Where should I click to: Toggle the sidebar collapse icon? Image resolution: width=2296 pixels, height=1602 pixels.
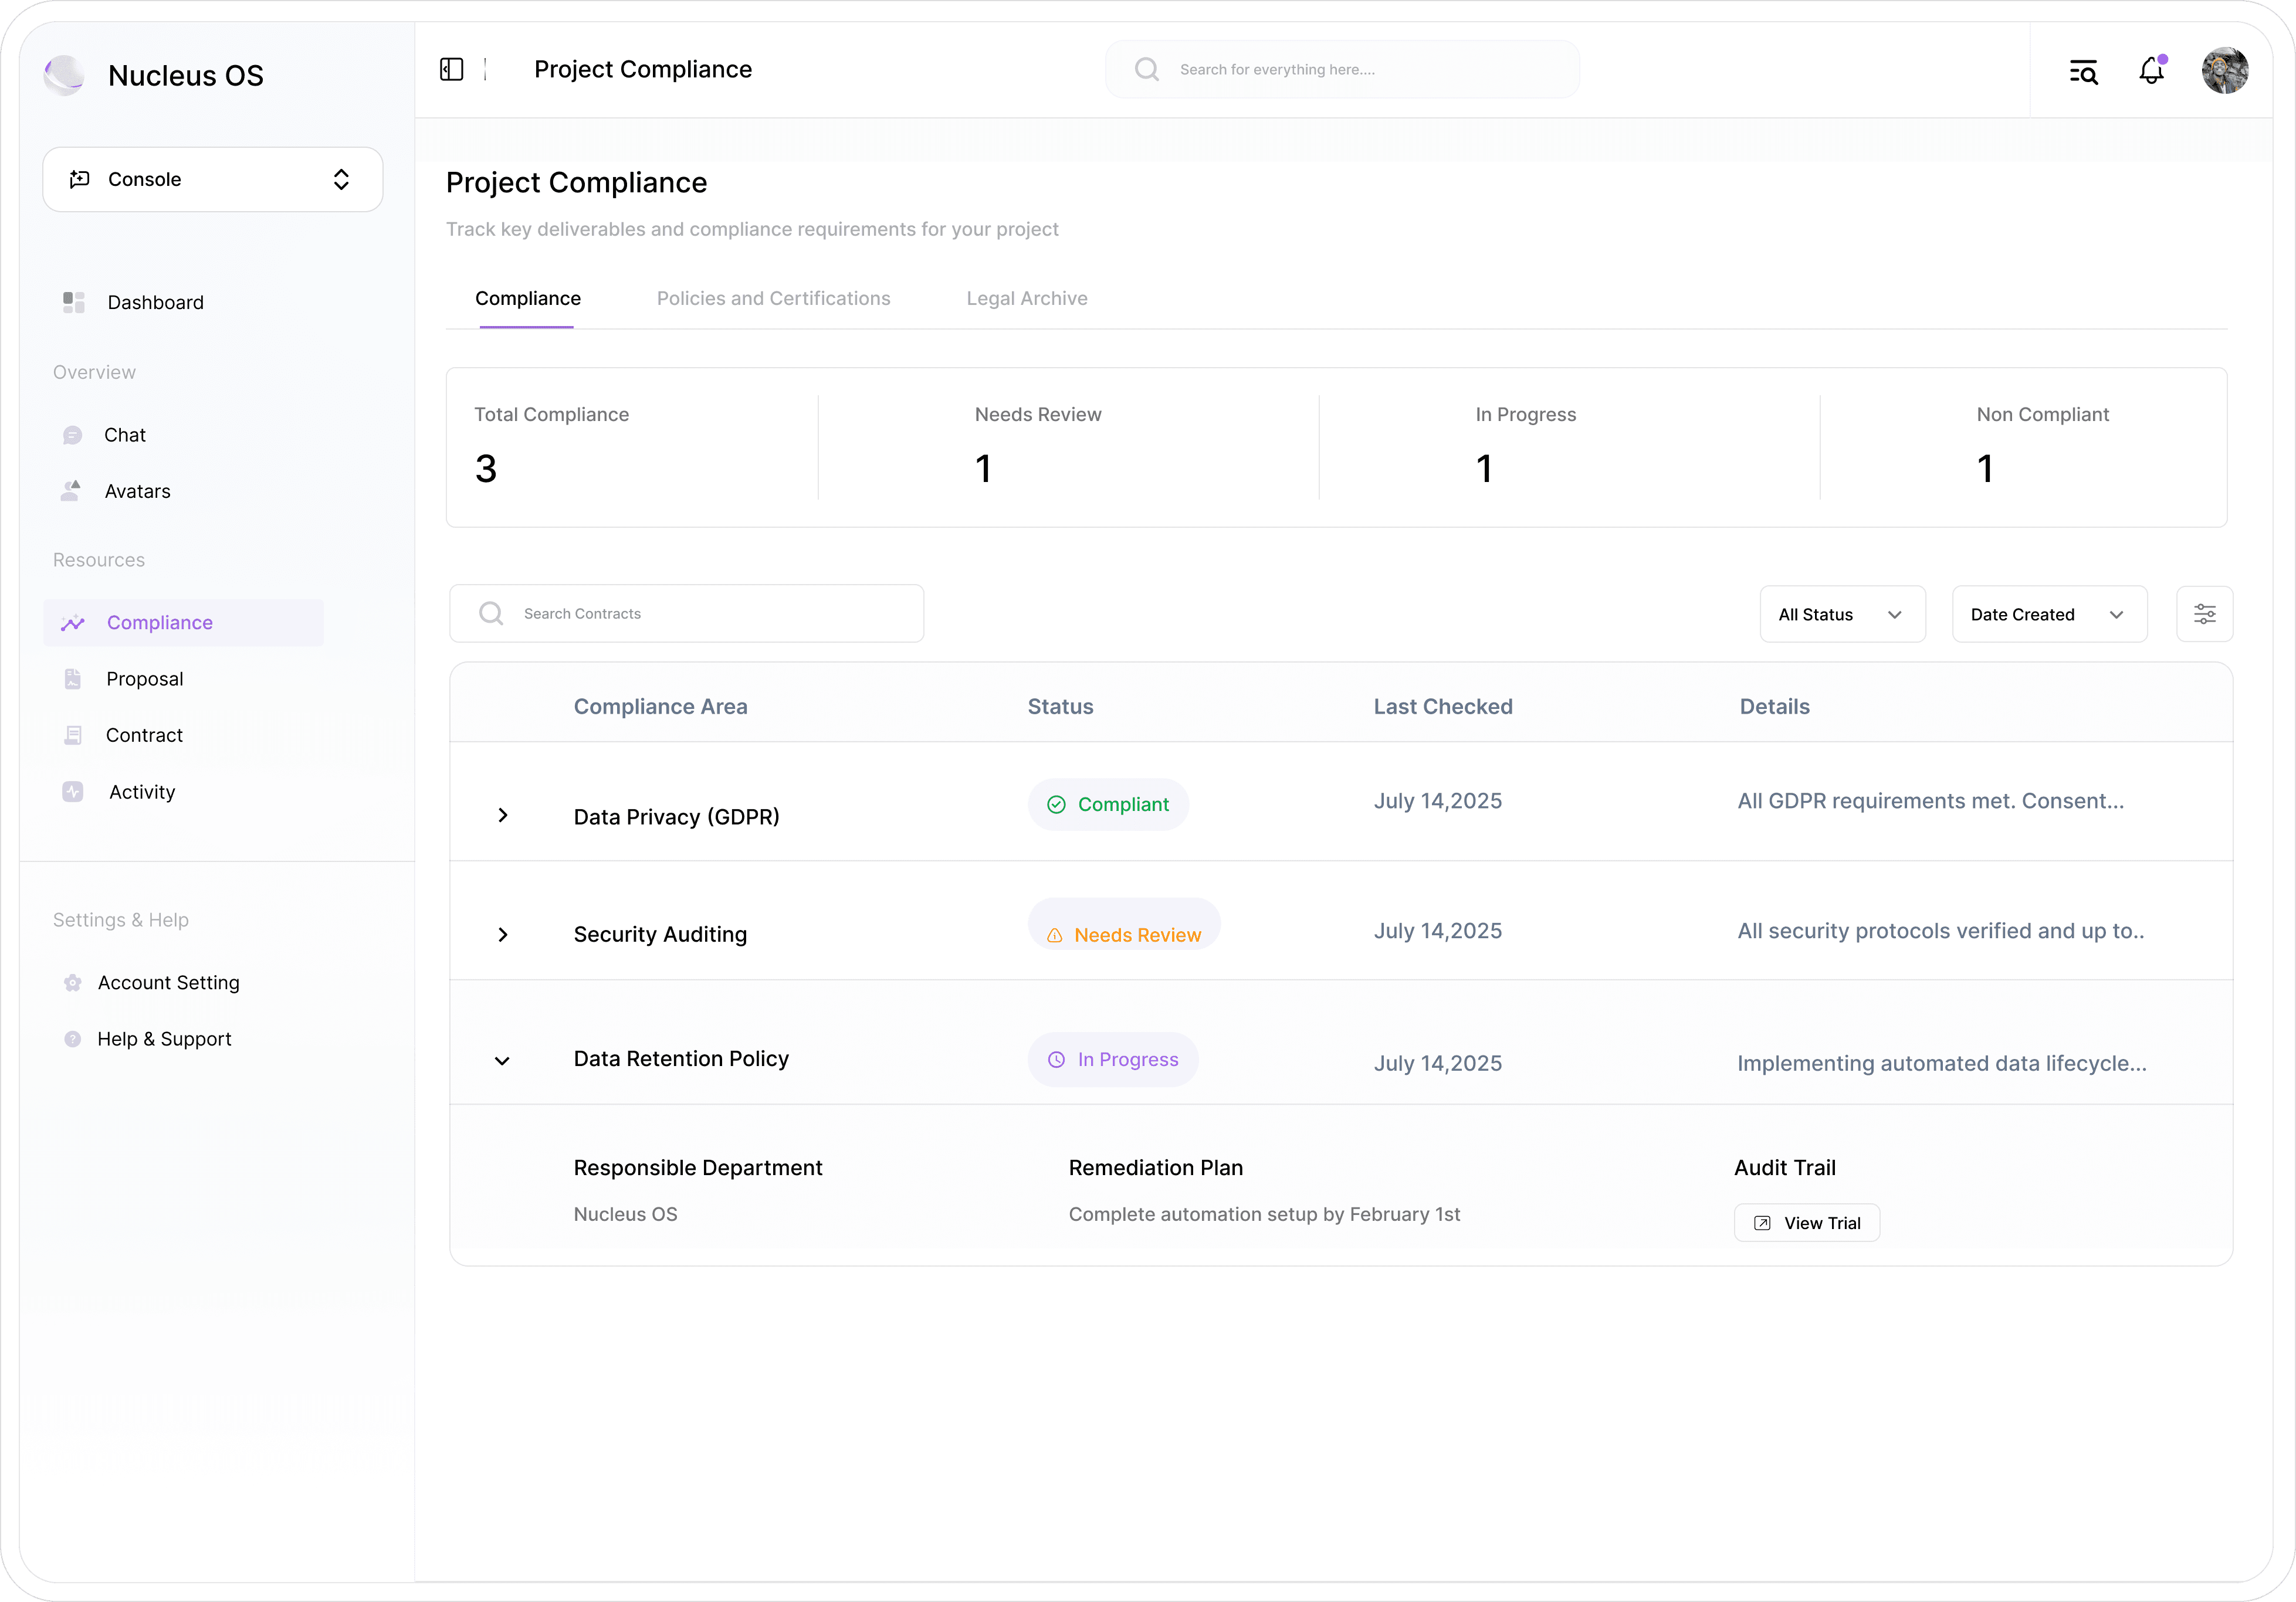coord(451,69)
